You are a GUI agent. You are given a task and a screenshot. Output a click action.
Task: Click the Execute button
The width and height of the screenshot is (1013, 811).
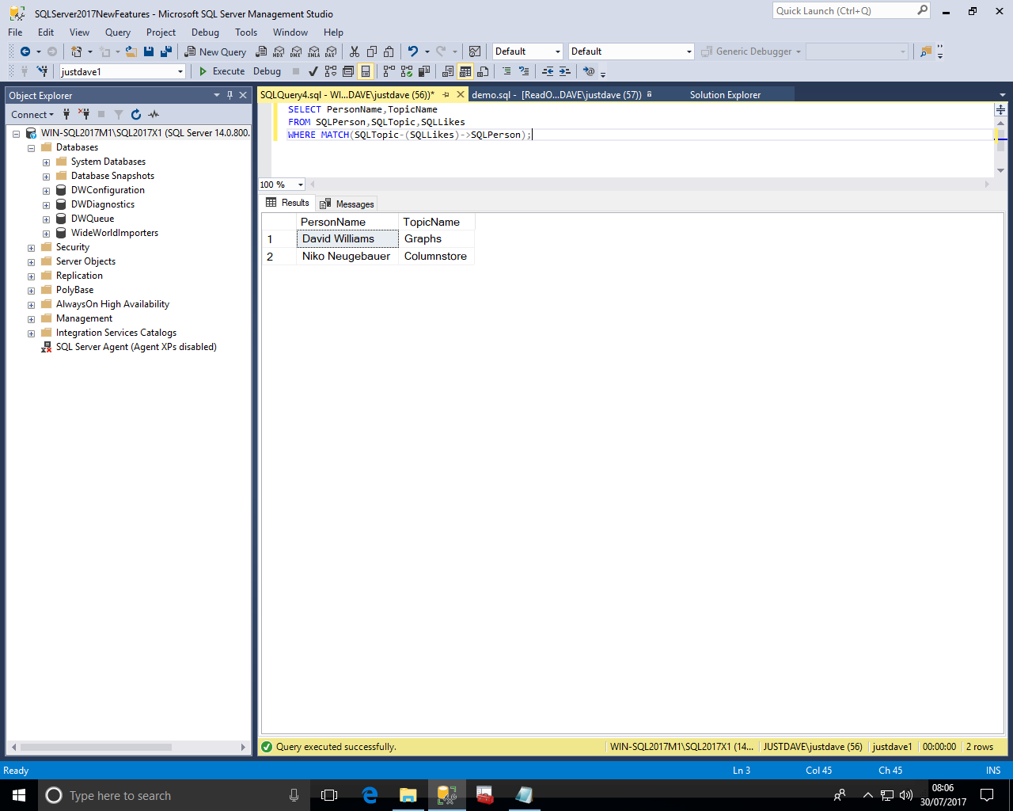222,71
